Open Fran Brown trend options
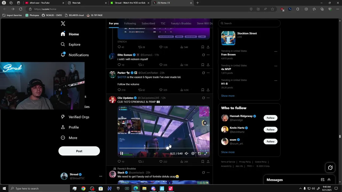This screenshot has height=192, width=342. [276, 51]
